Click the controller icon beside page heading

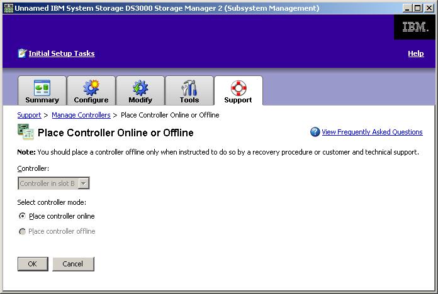pos(26,132)
